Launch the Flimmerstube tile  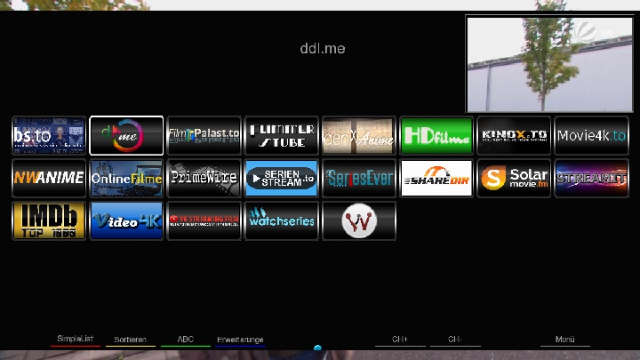[281, 136]
